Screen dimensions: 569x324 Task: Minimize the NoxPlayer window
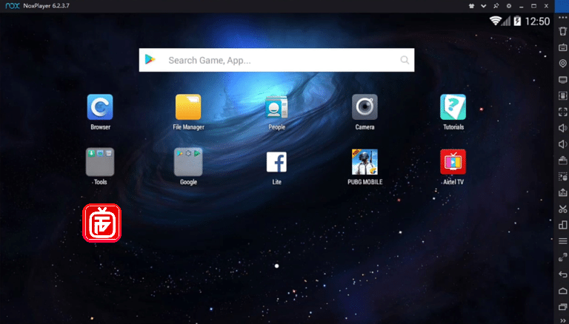(x=522, y=6)
